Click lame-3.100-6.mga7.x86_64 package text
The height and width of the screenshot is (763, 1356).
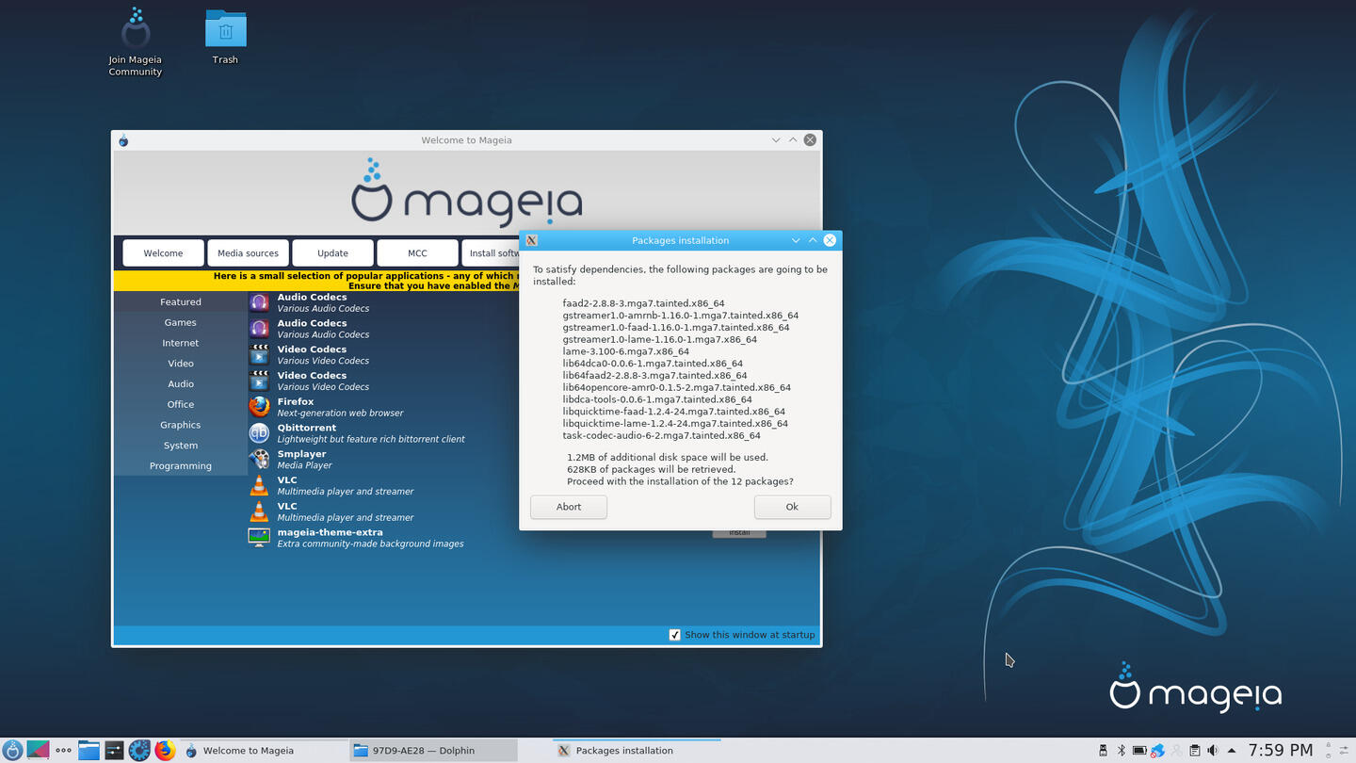click(625, 351)
